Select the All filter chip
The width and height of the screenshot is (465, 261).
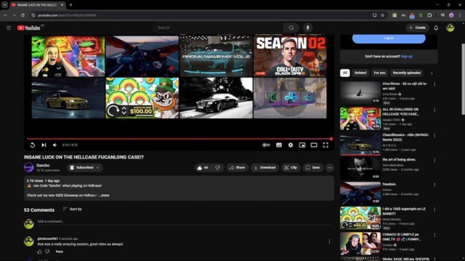(345, 73)
